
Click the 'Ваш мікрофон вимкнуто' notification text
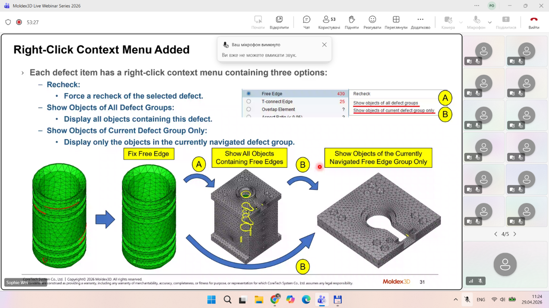pyautogui.click(x=256, y=45)
